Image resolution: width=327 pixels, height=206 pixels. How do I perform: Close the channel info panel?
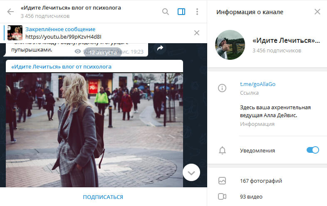317,12
